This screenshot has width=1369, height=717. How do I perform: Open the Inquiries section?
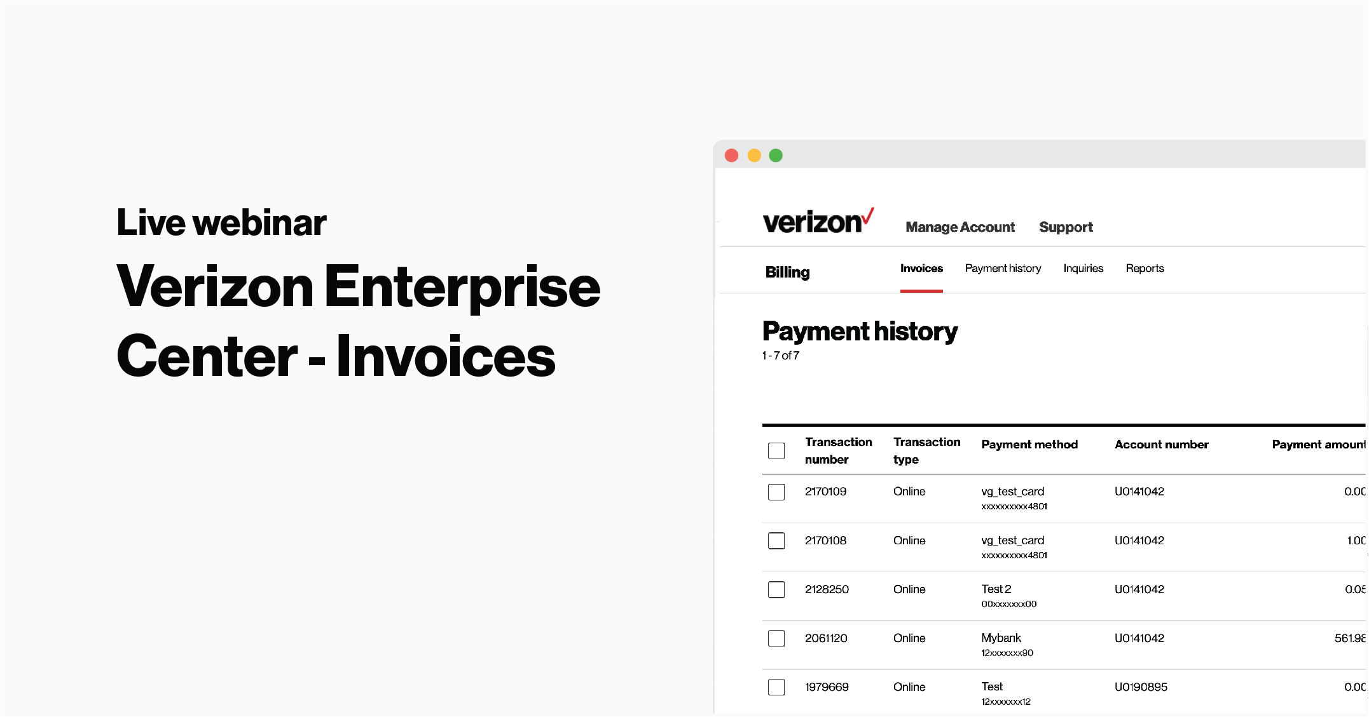point(1084,269)
